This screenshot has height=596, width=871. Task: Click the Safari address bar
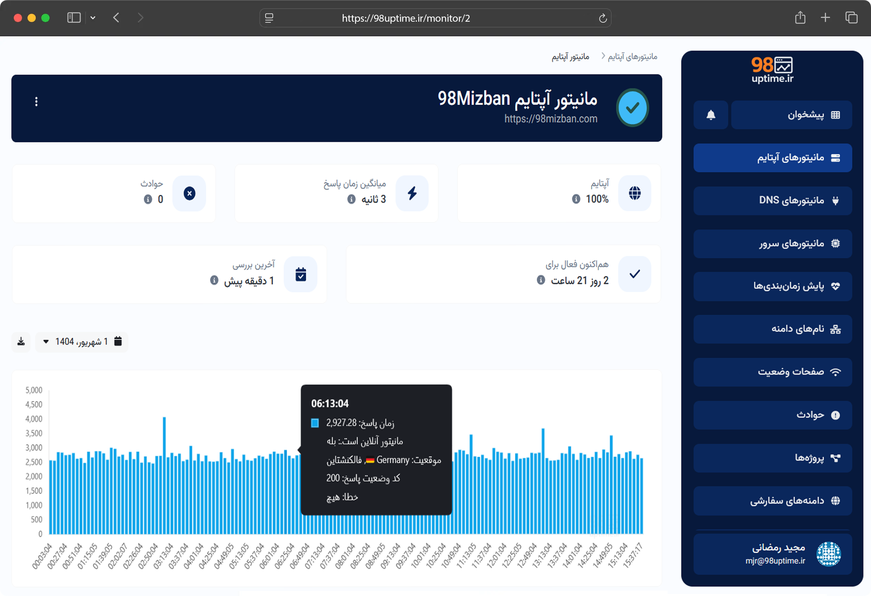(x=406, y=18)
